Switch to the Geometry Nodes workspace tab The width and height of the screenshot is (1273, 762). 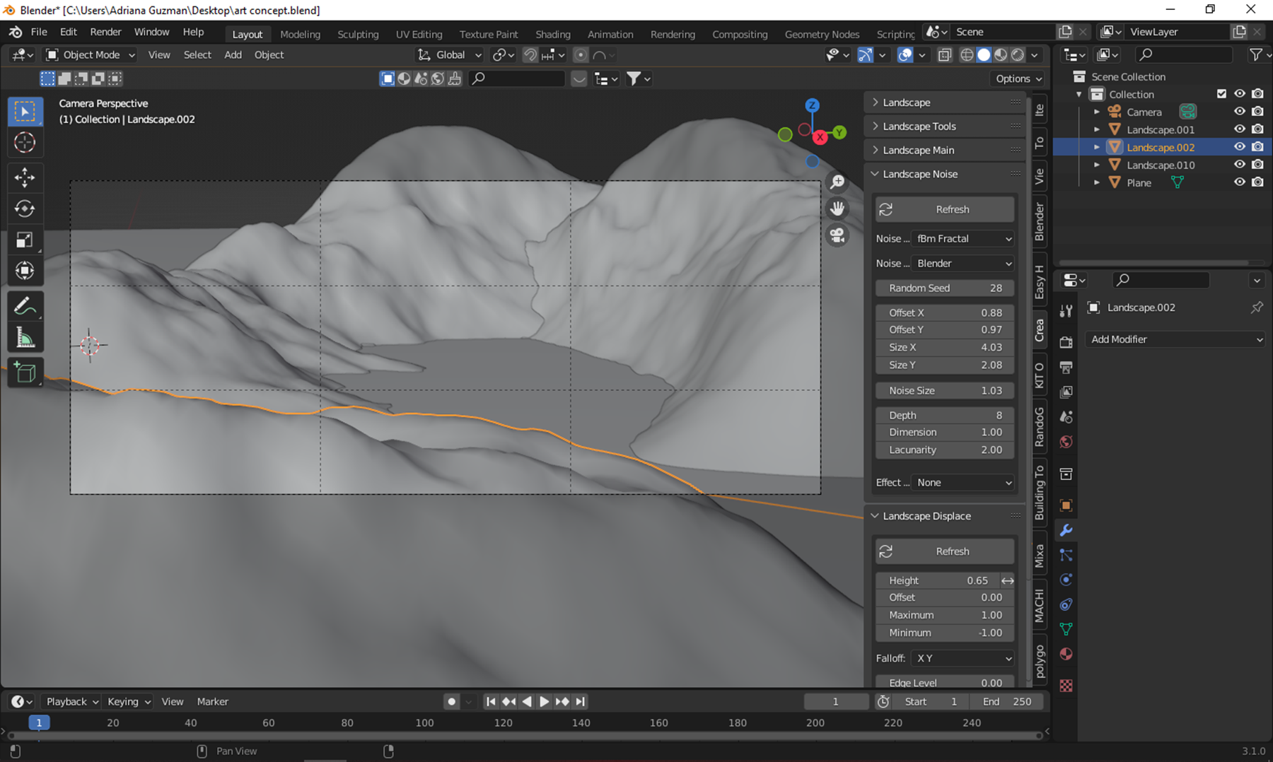[822, 34]
